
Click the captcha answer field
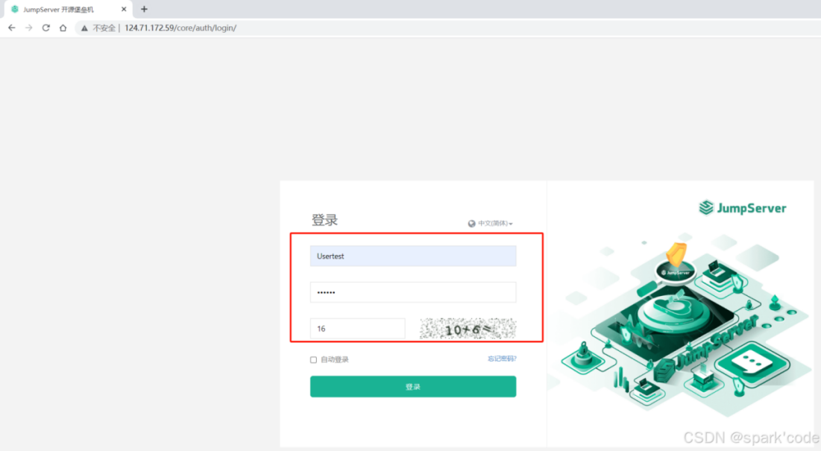358,329
